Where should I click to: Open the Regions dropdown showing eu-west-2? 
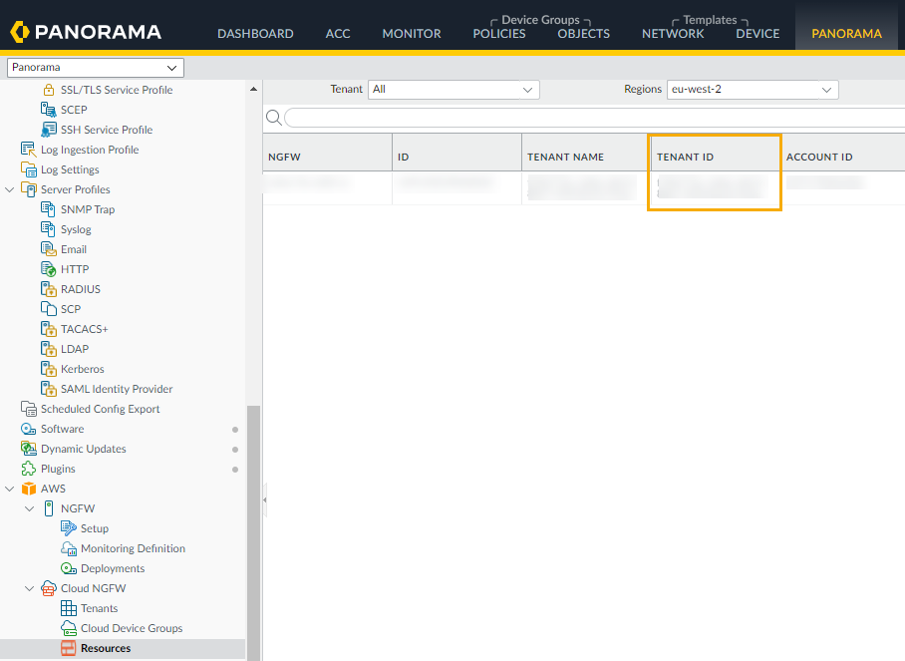click(753, 90)
